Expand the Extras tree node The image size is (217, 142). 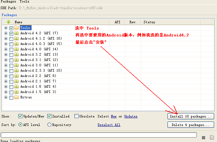click(x=6, y=97)
